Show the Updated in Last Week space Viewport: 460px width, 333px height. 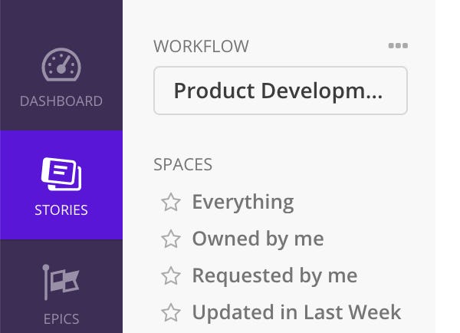coord(296,312)
